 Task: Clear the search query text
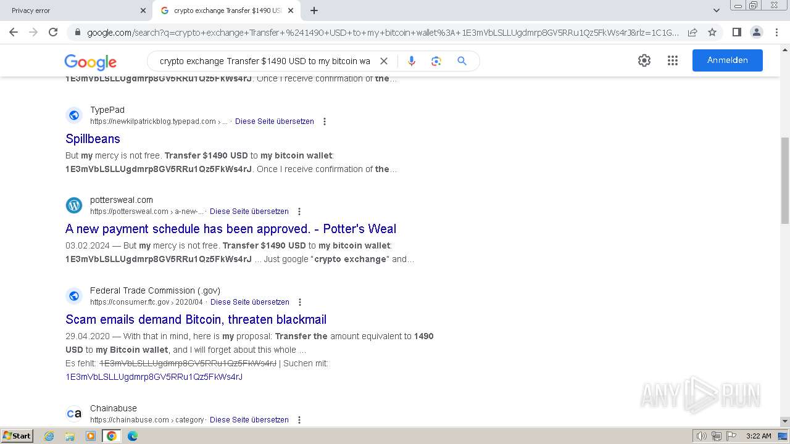click(x=384, y=61)
